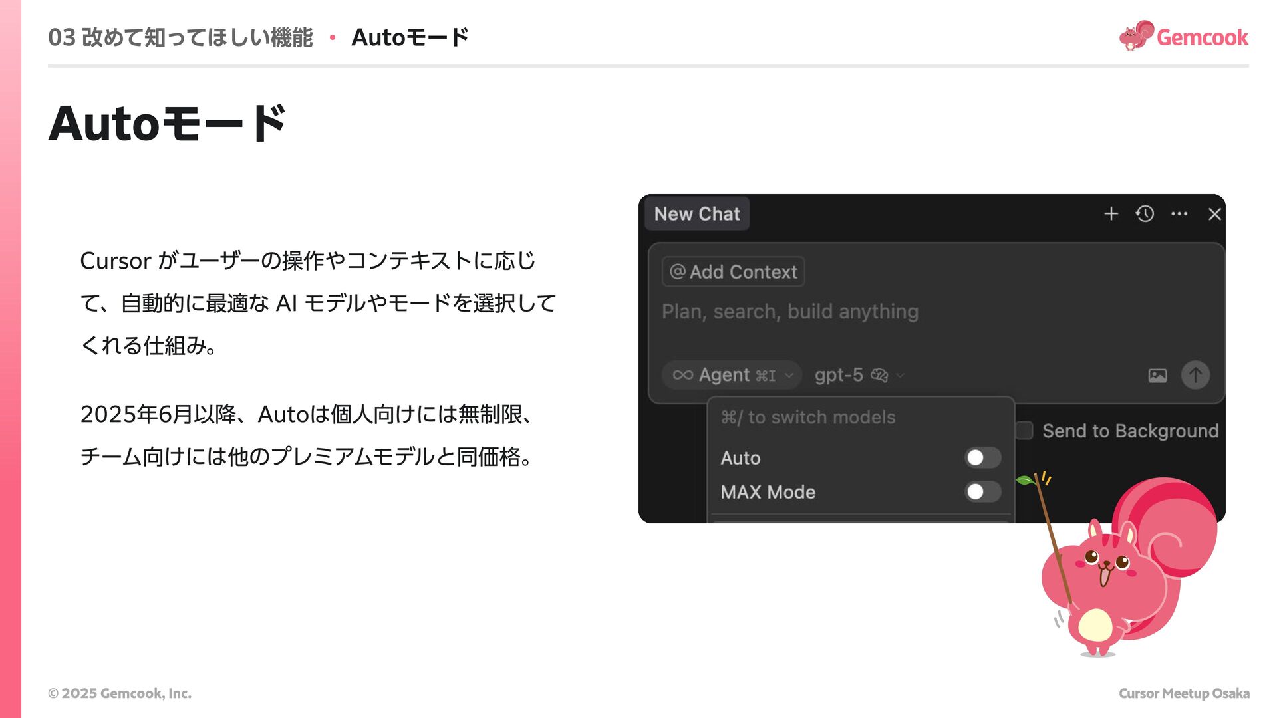
Task: Click the infinity icon beside Agent
Action: pyautogui.click(x=682, y=375)
